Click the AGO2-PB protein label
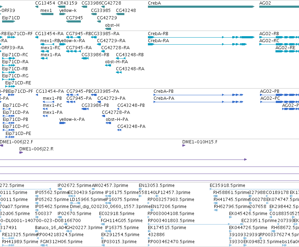This screenshot has height=247, width=299. 269,91
